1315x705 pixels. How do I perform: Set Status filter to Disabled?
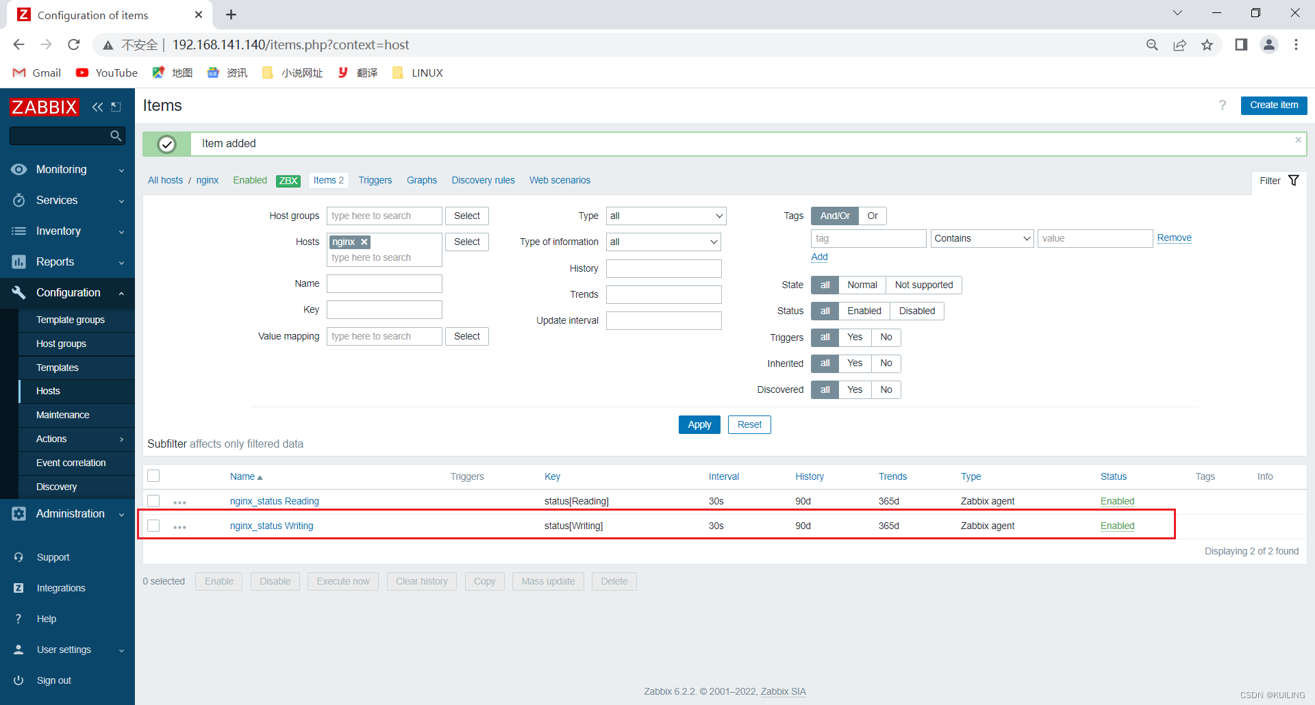pos(916,311)
